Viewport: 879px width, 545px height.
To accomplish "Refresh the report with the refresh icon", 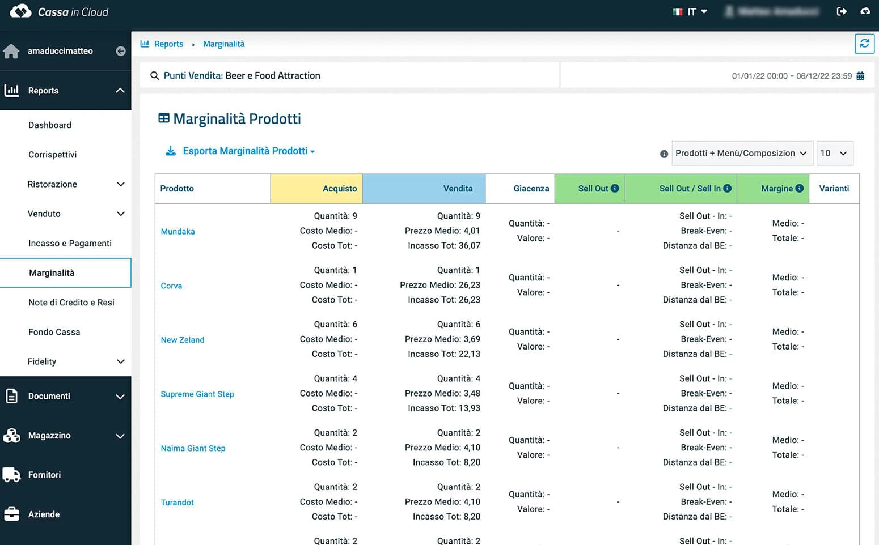I will 864,44.
